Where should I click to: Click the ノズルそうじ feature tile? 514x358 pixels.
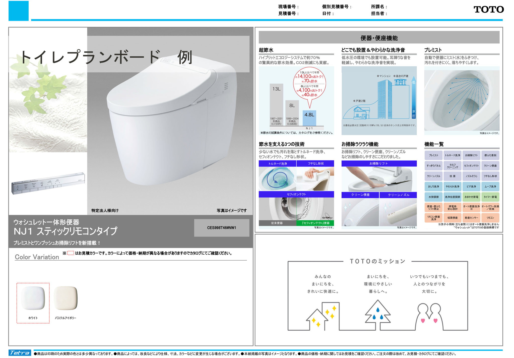point(471,176)
